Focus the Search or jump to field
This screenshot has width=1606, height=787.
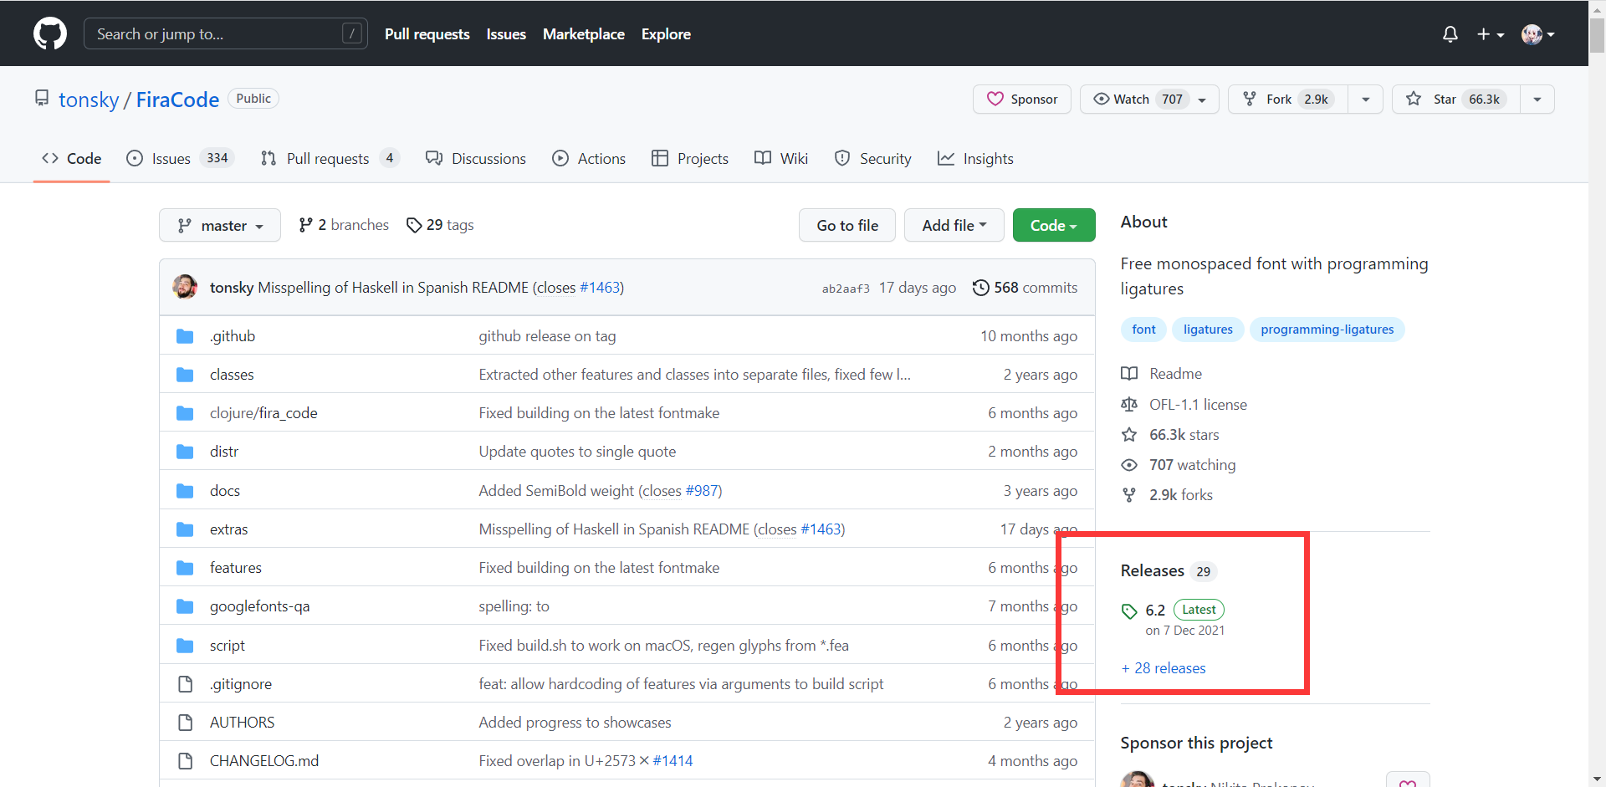(226, 34)
